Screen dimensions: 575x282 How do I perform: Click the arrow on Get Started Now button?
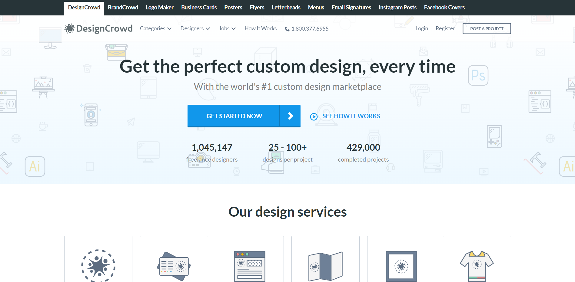pyautogui.click(x=290, y=116)
